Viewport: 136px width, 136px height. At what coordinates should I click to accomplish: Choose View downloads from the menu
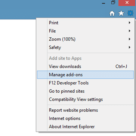tap(85, 67)
